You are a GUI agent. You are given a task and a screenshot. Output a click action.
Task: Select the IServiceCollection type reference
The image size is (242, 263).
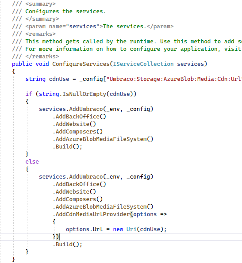143,64
